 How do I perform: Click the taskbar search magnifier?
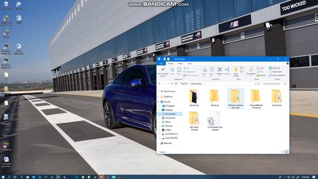(x=9, y=177)
